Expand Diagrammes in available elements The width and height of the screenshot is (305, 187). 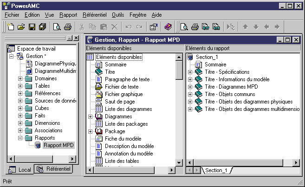90,117
